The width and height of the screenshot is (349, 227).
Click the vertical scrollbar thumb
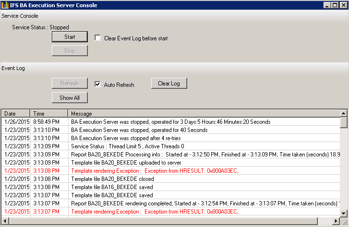[343, 123]
